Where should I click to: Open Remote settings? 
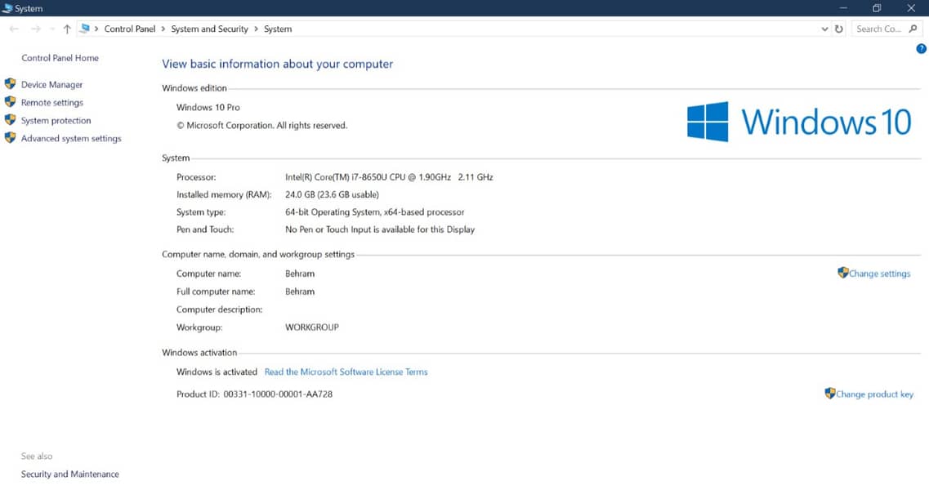[51, 102]
